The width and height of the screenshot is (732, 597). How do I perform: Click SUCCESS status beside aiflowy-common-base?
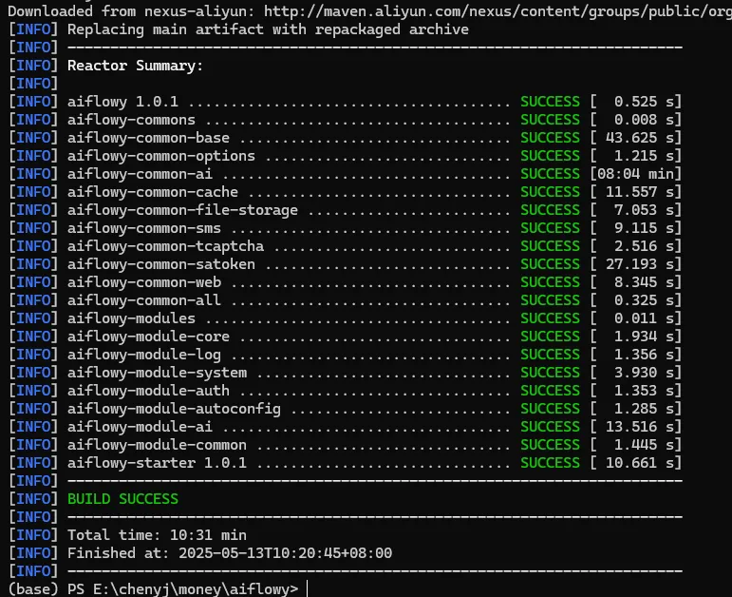pos(550,138)
